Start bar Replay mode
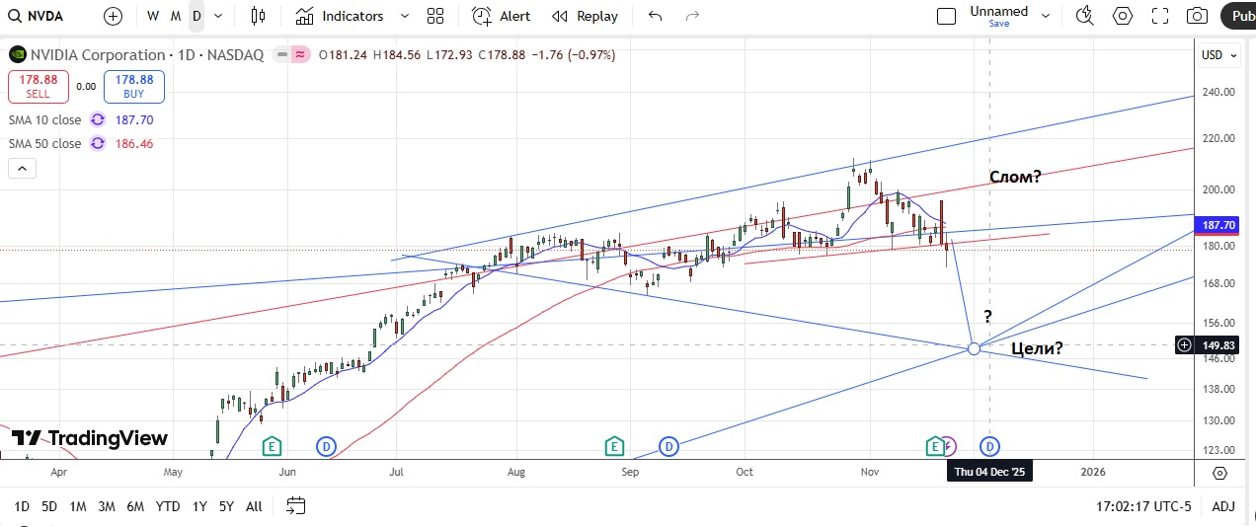The width and height of the screenshot is (1256, 527). (x=585, y=16)
